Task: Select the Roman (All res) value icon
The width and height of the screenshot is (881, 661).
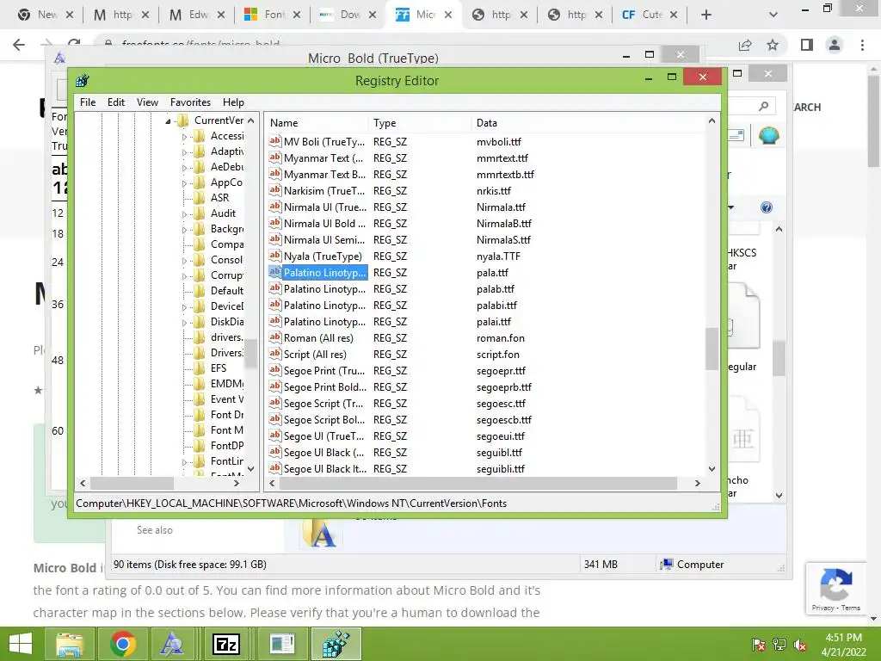Action: (274, 337)
